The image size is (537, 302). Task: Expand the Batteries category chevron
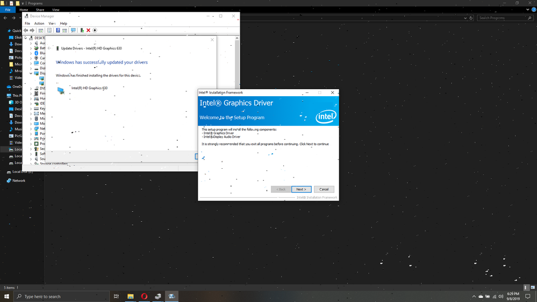click(x=31, y=48)
